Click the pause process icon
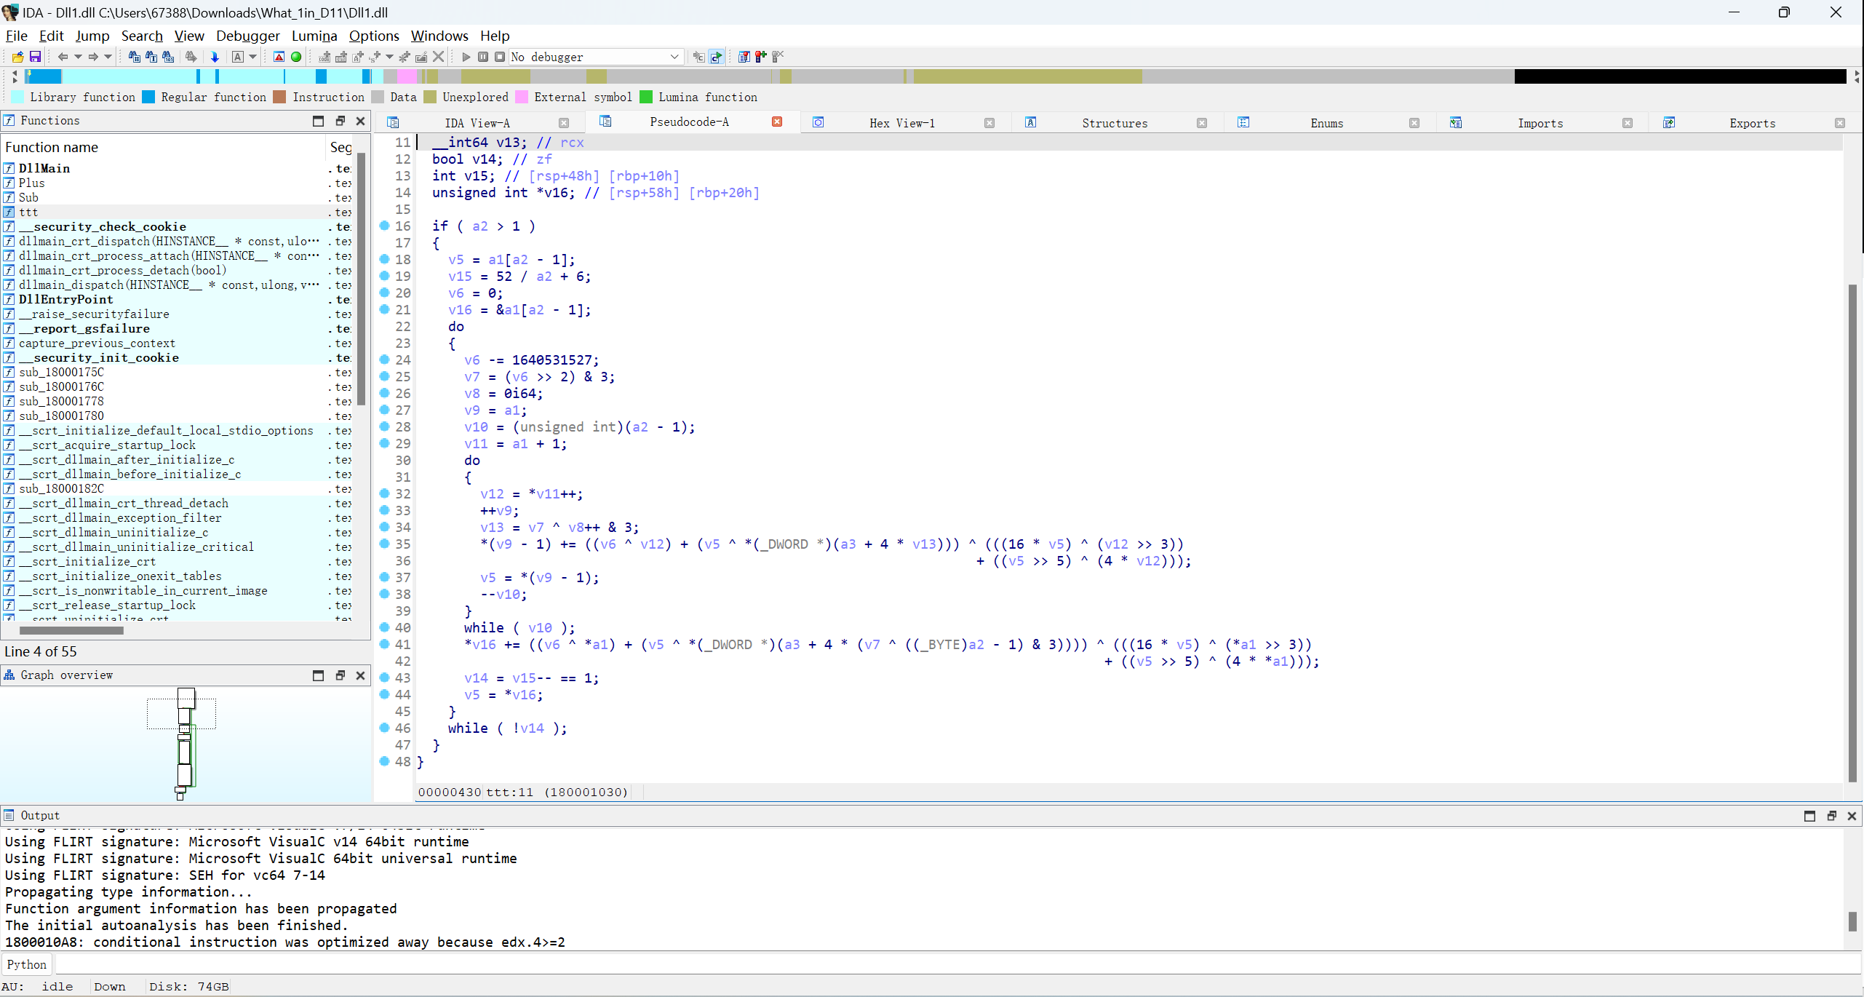Screen dimensions: 1864x997 pyautogui.click(x=483, y=57)
